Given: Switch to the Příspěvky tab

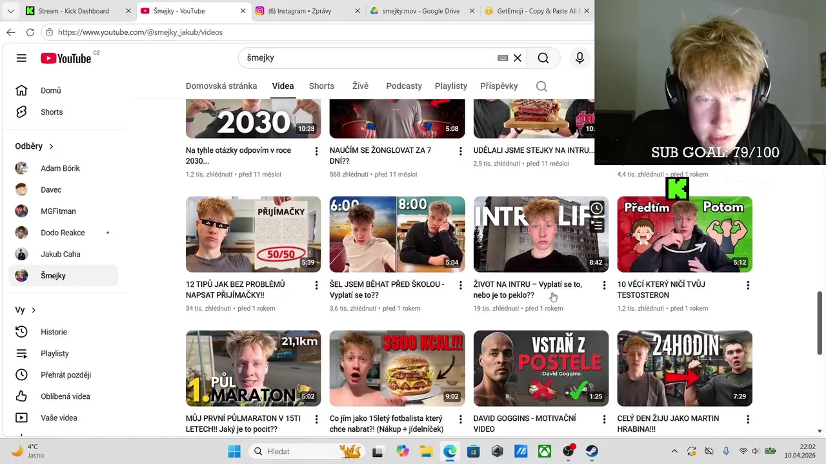Looking at the screenshot, I should pyautogui.click(x=499, y=86).
